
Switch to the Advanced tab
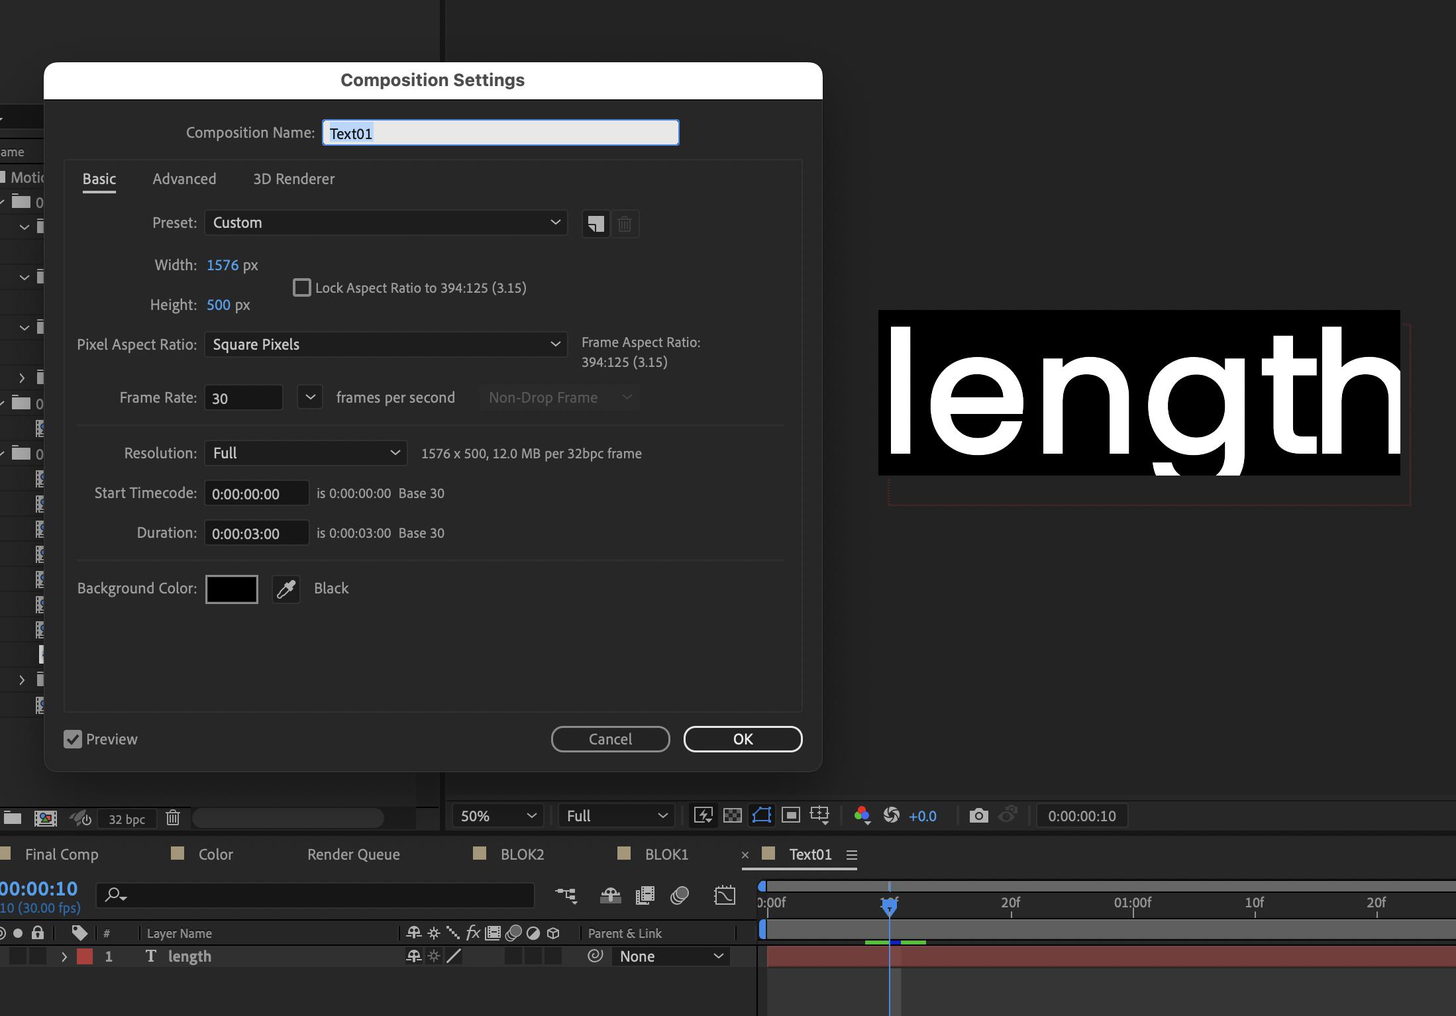click(x=184, y=179)
